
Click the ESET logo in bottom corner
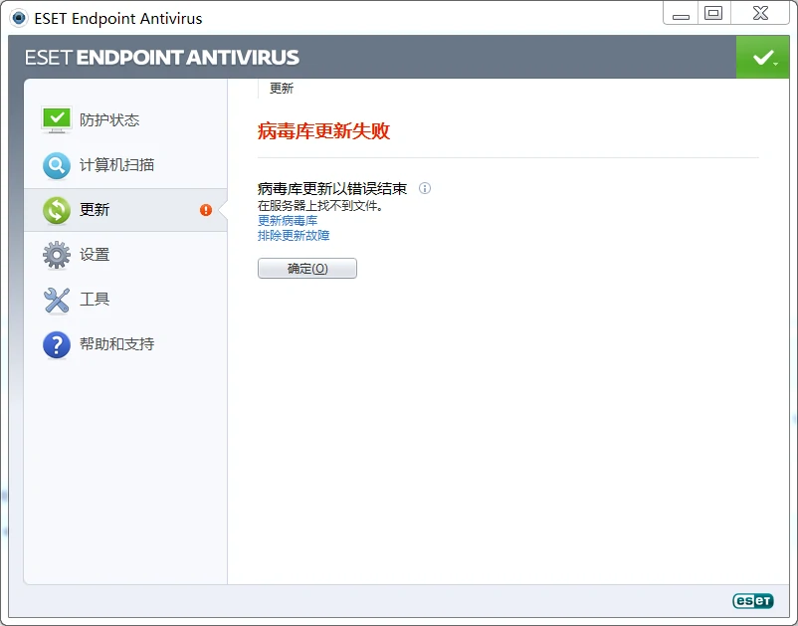tap(752, 600)
